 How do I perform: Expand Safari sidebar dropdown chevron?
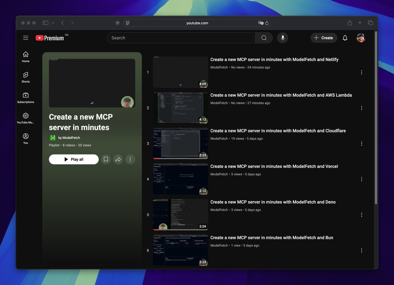pyautogui.click(x=53, y=23)
